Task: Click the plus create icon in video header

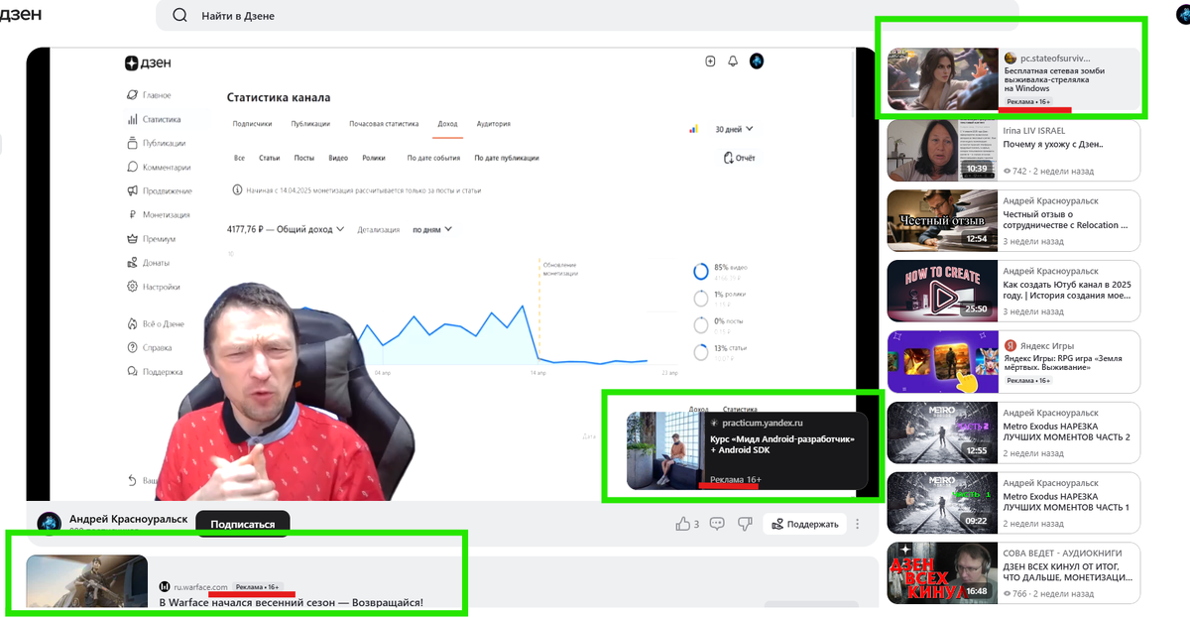Action: [x=710, y=62]
